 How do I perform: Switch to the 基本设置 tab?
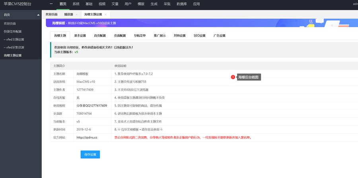click(80, 36)
